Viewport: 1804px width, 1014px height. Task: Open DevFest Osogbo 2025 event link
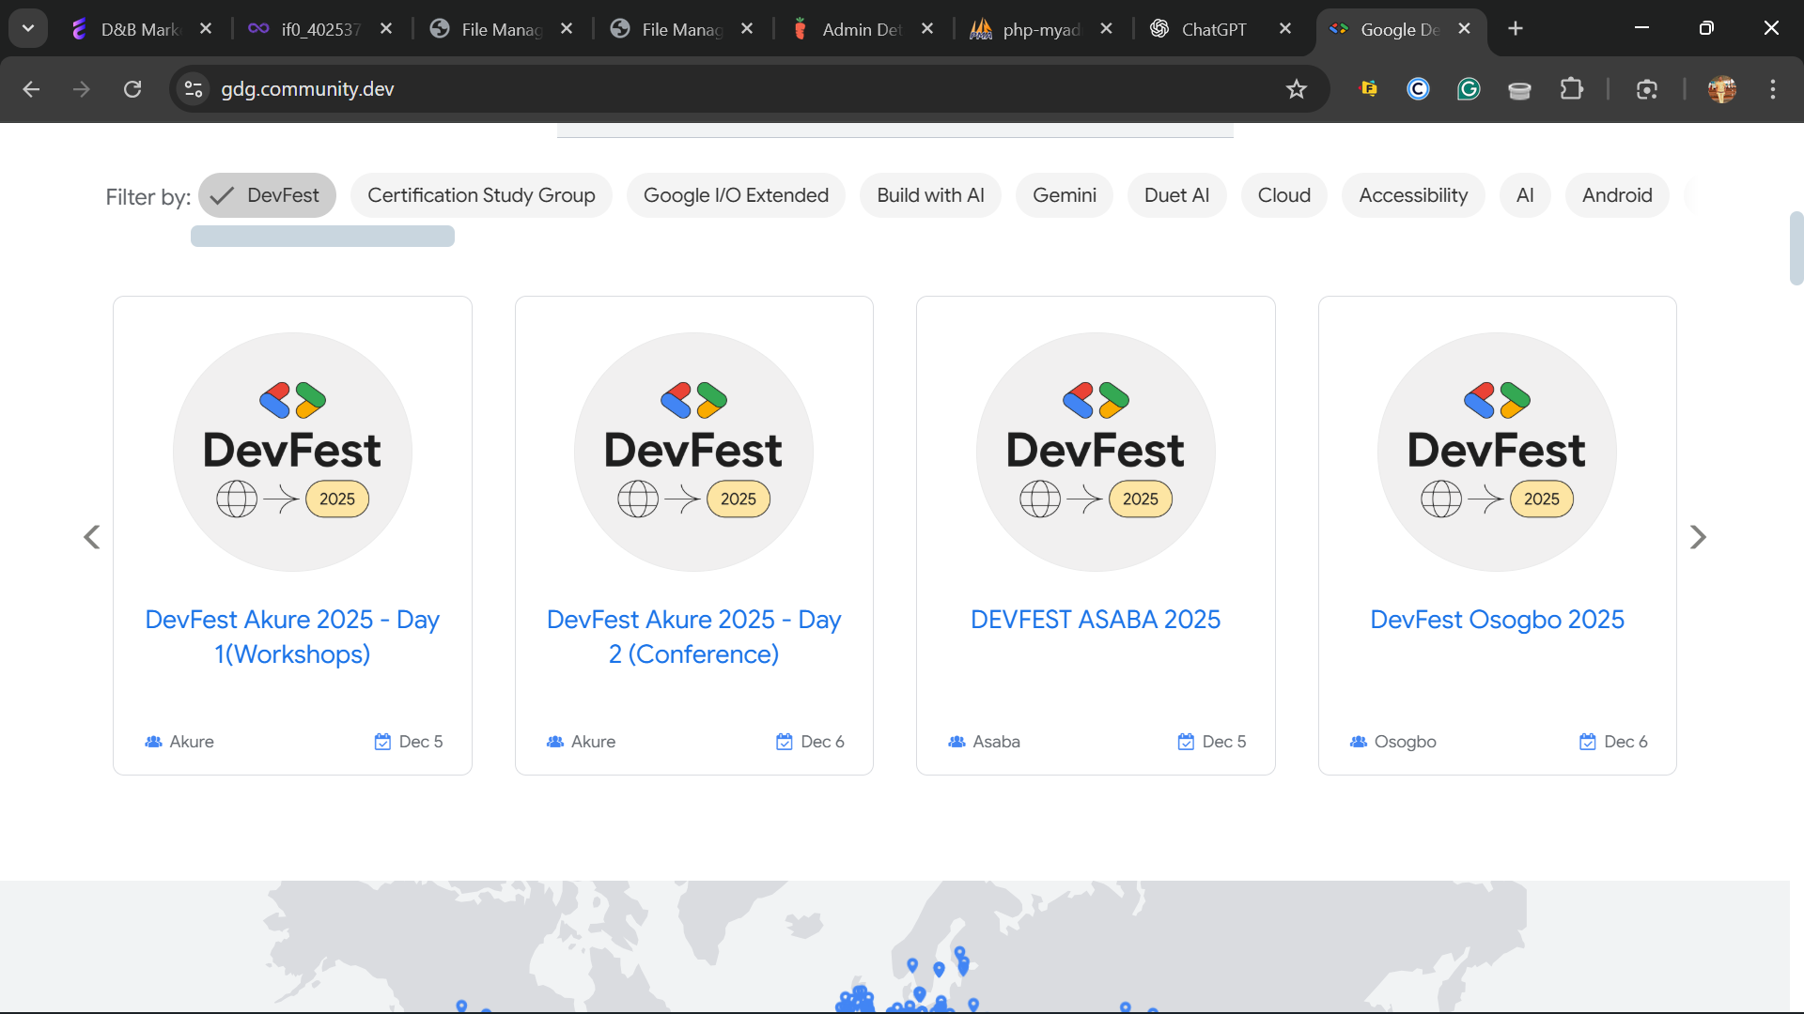click(1497, 620)
